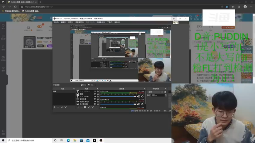Remove the selected scene with minus button
Viewport: 255px width, 143px height.
pos(58,107)
